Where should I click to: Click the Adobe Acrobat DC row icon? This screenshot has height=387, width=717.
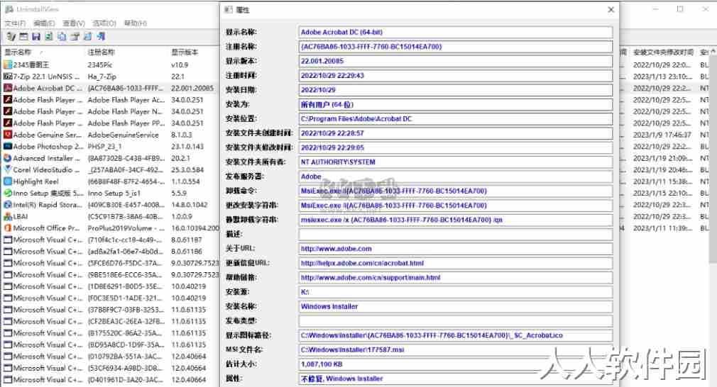(7, 88)
